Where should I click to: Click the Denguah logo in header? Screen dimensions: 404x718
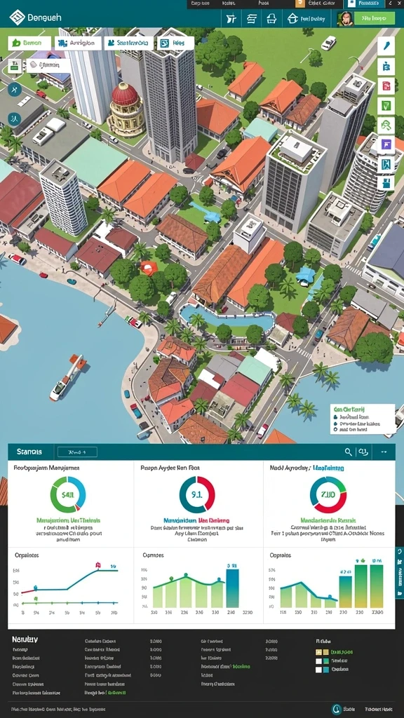tap(18, 18)
